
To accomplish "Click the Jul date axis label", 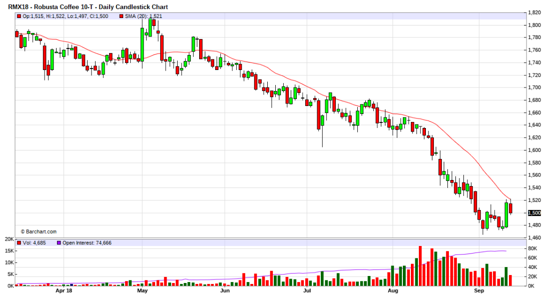I will point(307,290).
